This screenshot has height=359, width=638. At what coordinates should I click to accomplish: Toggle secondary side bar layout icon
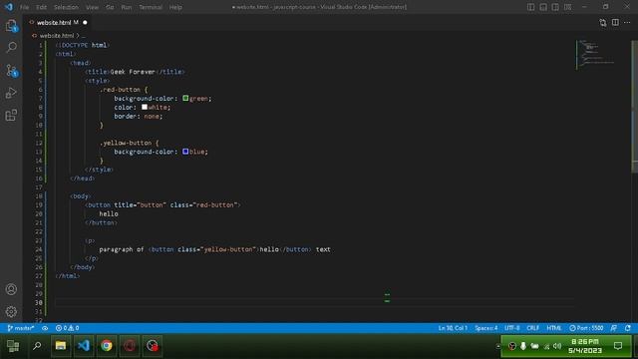click(555, 7)
